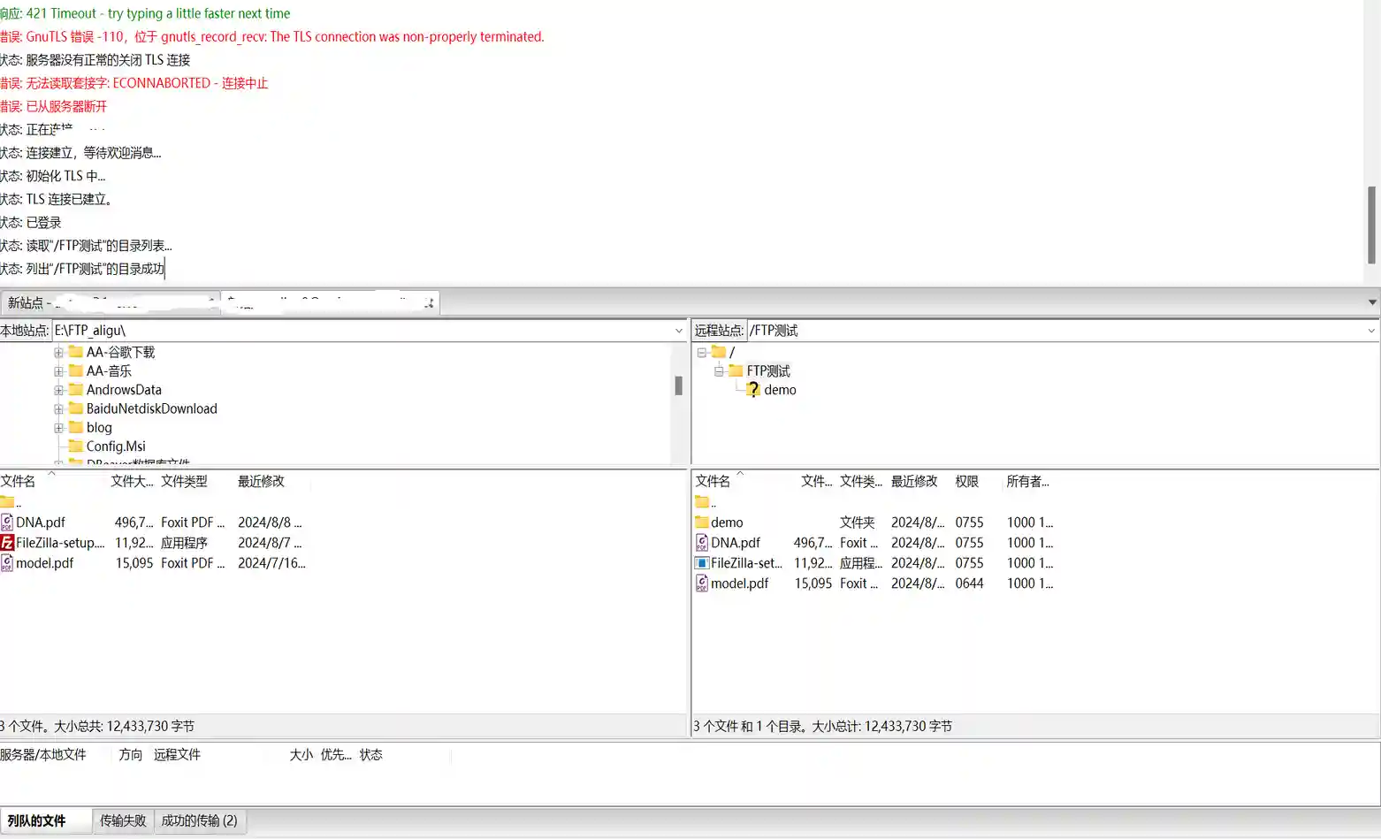Expand the blog folder in local tree
Screen dimensions: 1381x839
tap(58, 428)
